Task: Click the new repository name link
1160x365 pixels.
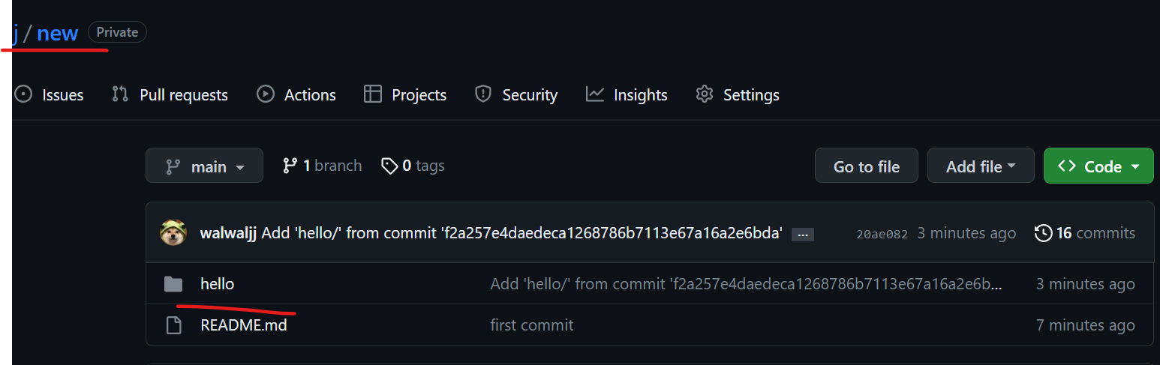Action: click(57, 33)
